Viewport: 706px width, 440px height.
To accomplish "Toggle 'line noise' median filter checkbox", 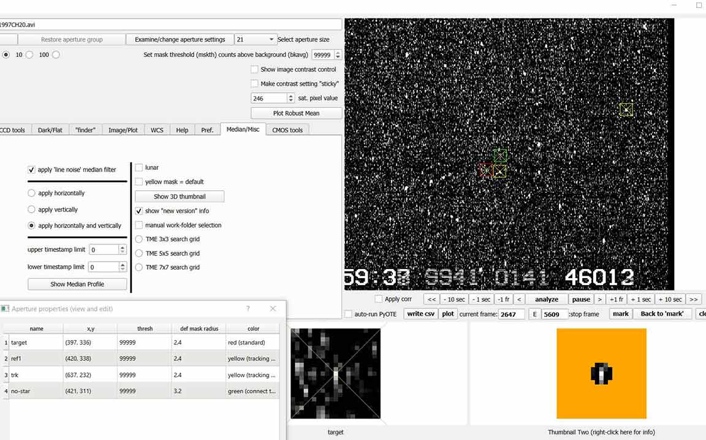I will click(32, 170).
